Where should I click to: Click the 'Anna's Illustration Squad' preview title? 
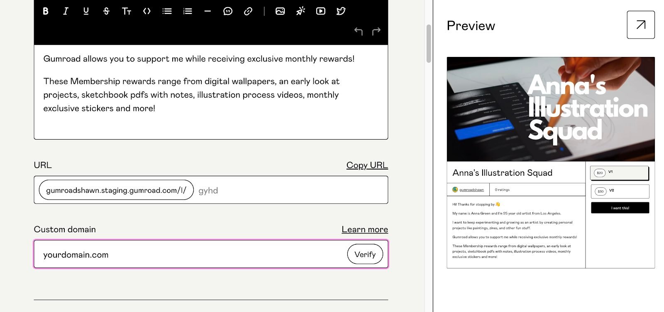502,173
